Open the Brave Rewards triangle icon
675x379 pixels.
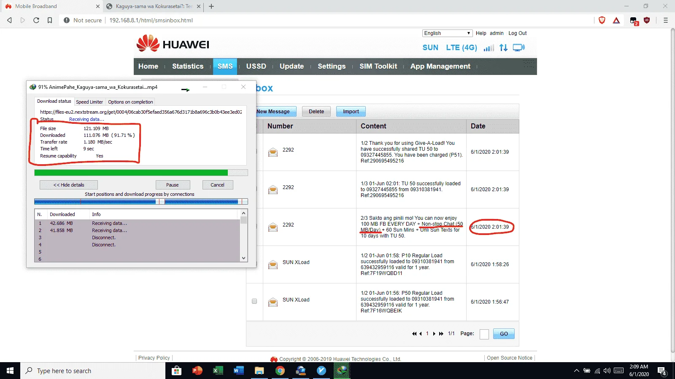coord(616,20)
